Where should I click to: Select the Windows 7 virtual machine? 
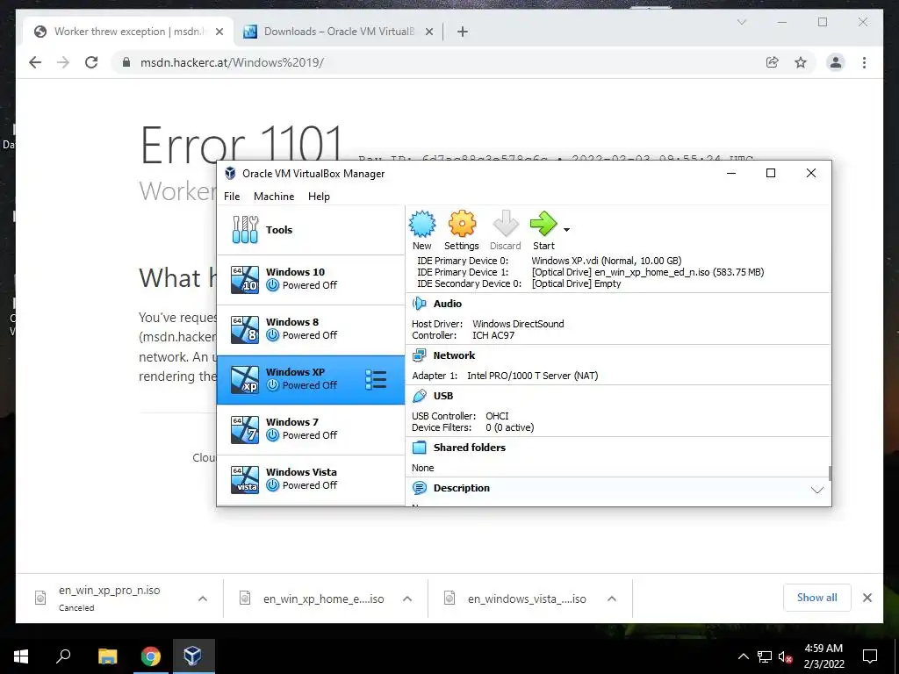tap(311, 430)
